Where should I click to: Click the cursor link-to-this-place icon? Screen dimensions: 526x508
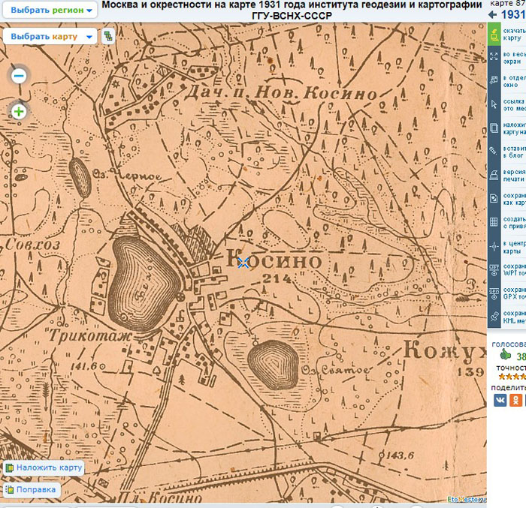pyautogui.click(x=494, y=104)
